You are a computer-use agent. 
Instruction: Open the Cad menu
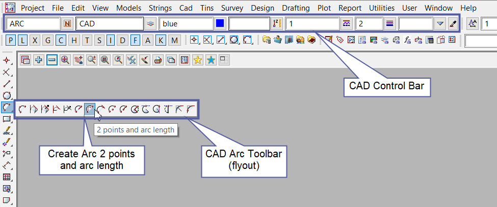[186, 8]
